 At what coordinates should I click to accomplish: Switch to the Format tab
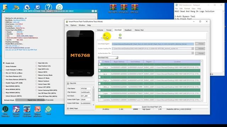click(x=109, y=30)
